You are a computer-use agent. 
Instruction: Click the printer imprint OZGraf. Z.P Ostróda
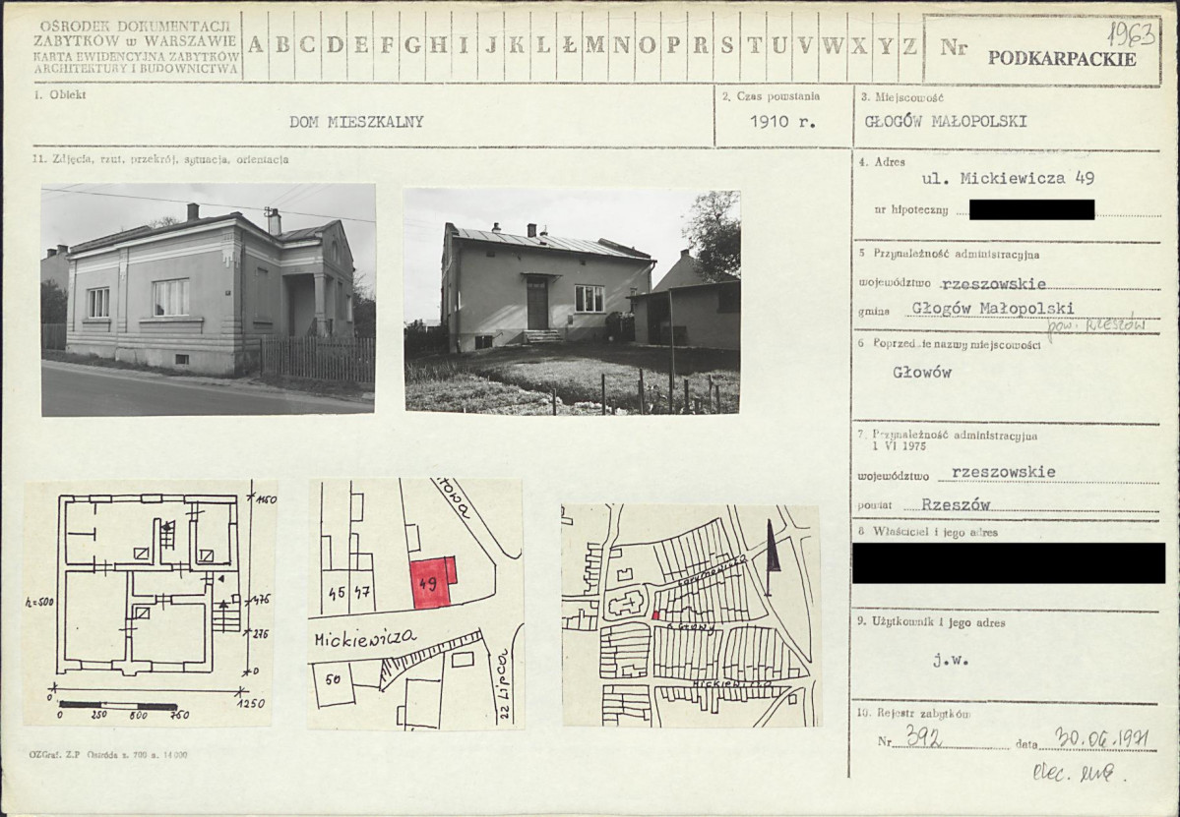pyautogui.click(x=108, y=755)
